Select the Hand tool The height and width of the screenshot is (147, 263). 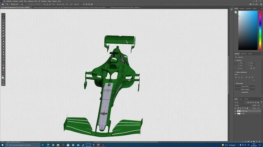click(3, 68)
